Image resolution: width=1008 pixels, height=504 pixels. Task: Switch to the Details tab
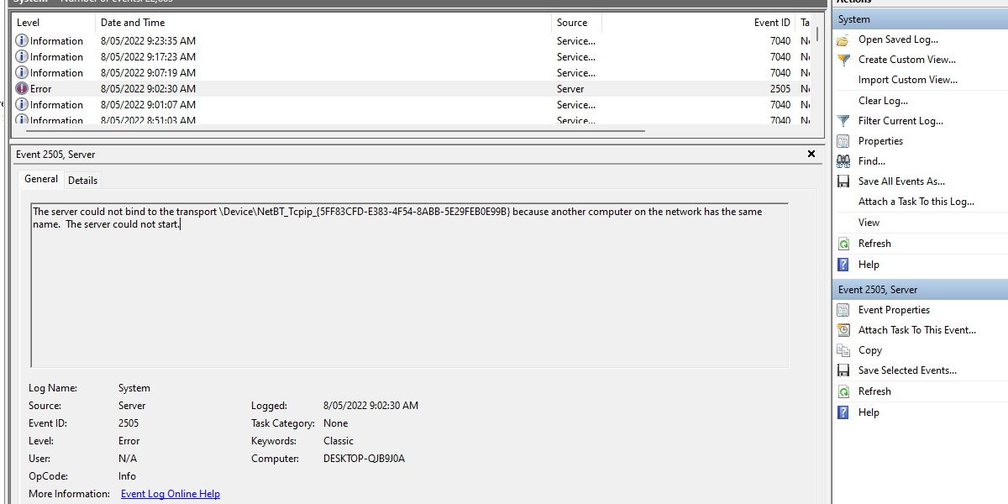pos(83,181)
